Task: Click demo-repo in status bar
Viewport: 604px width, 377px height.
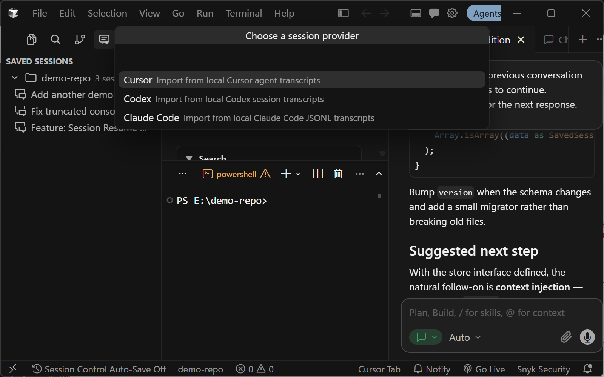Action: pos(200,369)
